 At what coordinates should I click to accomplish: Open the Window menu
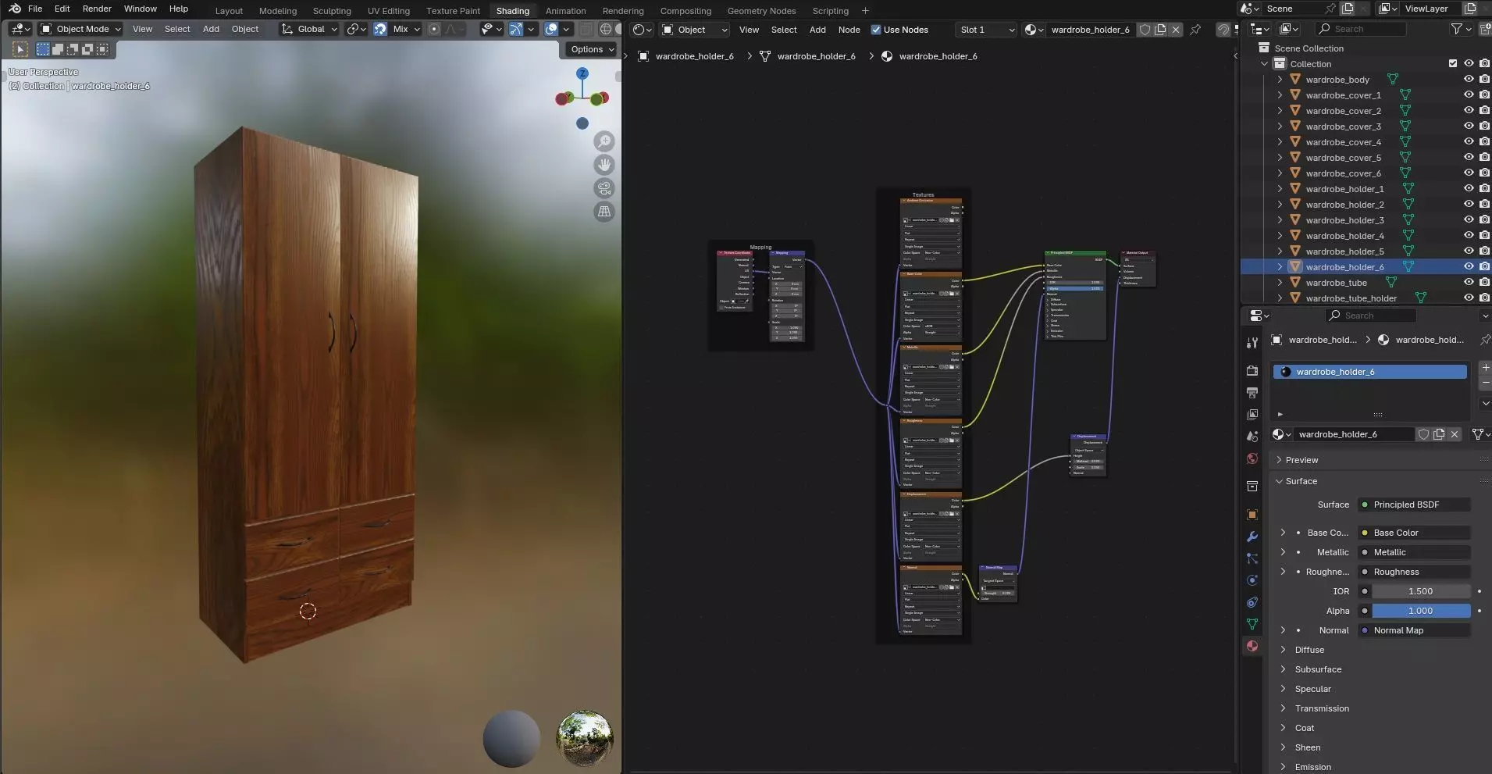point(141,9)
